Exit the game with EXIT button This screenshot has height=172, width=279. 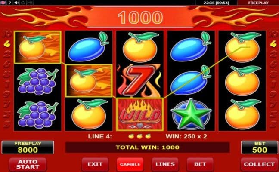click(x=95, y=164)
